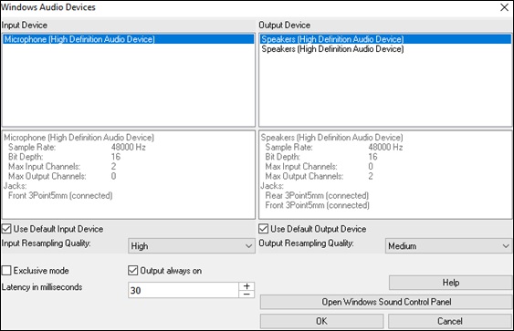Toggle Use Default Output Device checkbox
Image resolution: width=514 pixels, height=331 pixels.
point(263,229)
